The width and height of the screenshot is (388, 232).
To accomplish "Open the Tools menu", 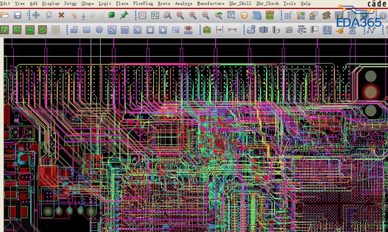I will click(289, 3).
